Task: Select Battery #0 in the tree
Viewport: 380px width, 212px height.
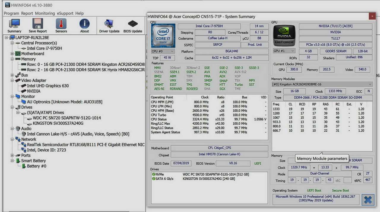Action: (37, 166)
